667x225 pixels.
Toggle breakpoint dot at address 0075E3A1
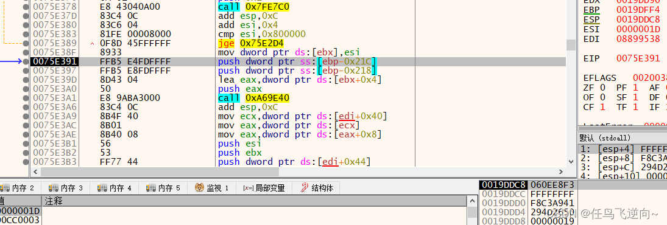point(27,98)
